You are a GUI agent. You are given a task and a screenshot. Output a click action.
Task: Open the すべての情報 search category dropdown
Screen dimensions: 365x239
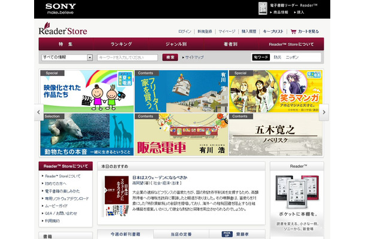point(67,57)
